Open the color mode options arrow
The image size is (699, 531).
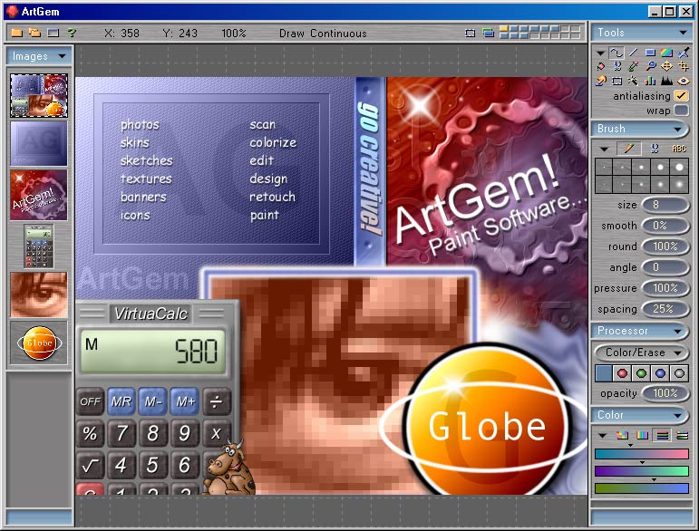602,436
